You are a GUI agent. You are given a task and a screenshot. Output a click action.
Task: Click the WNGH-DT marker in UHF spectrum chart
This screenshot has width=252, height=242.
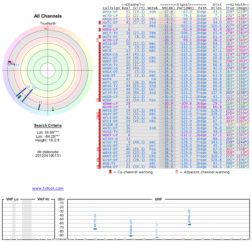point(131,236)
